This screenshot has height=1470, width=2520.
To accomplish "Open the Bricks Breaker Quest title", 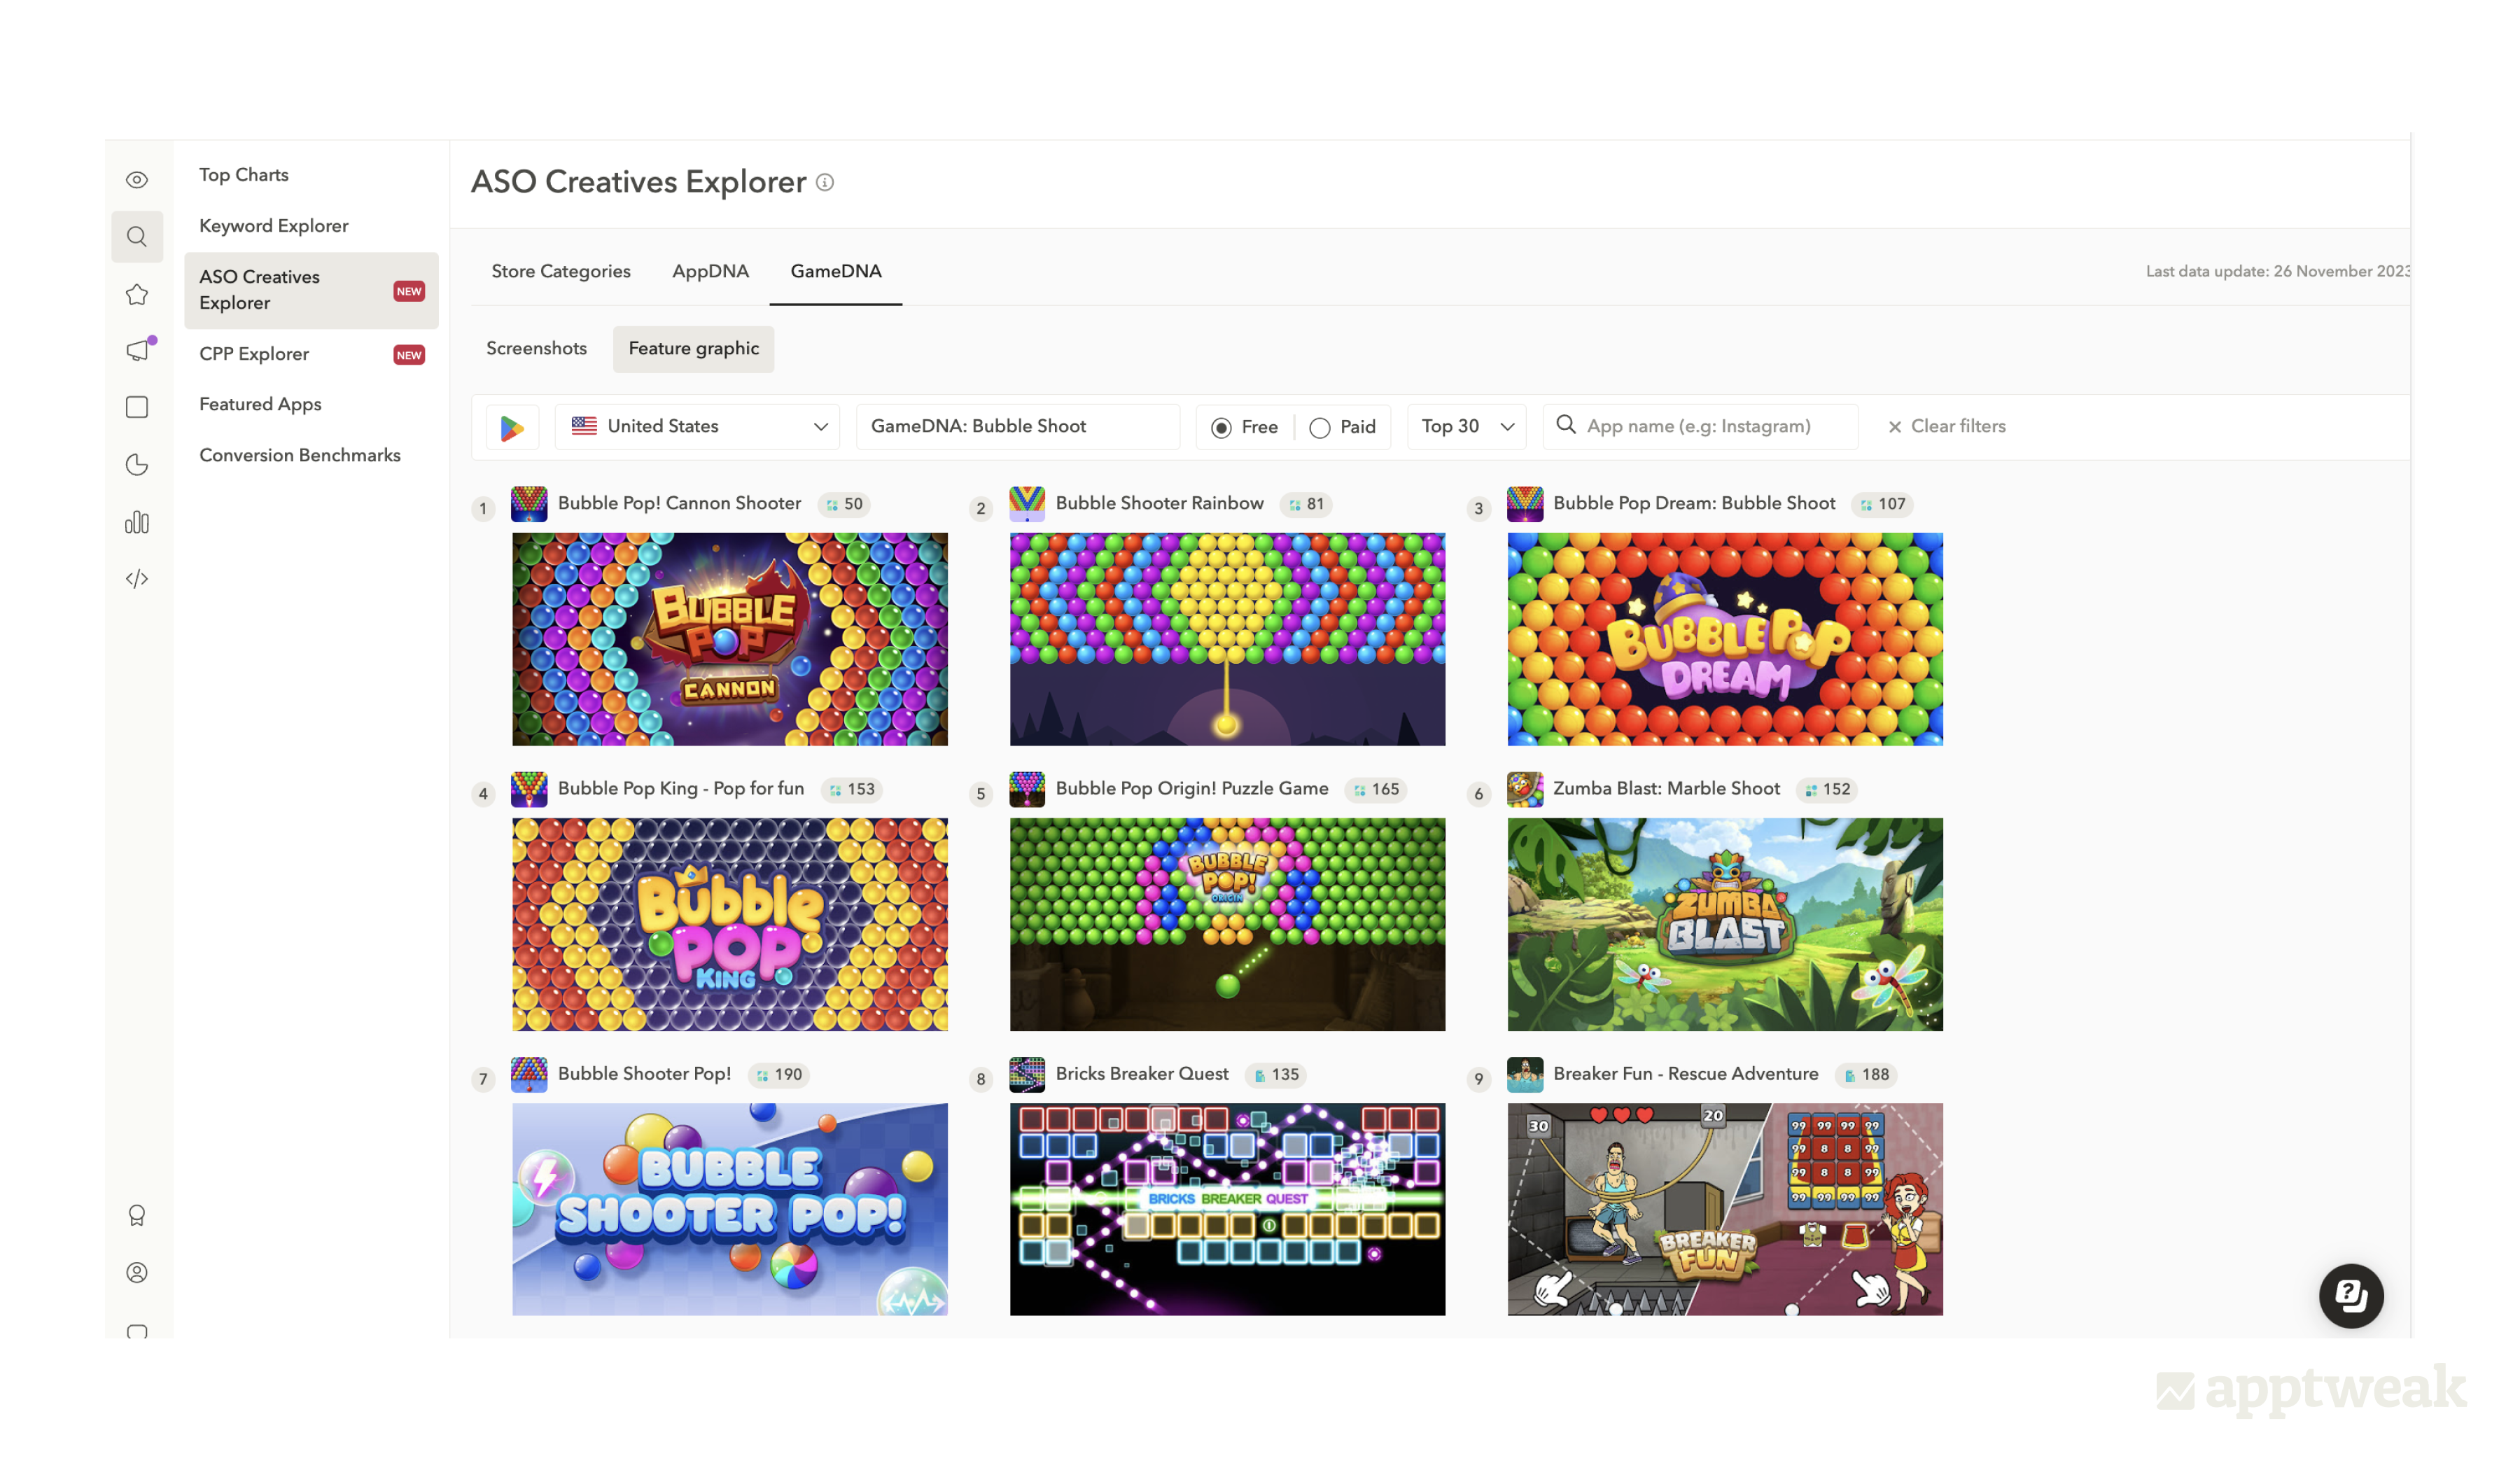I will click(x=1142, y=1073).
